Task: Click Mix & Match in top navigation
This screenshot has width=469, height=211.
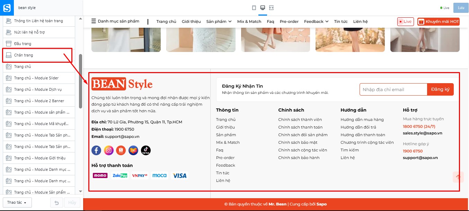Action: [x=249, y=21]
